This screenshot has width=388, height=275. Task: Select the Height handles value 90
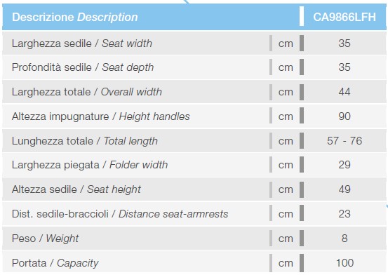click(344, 116)
